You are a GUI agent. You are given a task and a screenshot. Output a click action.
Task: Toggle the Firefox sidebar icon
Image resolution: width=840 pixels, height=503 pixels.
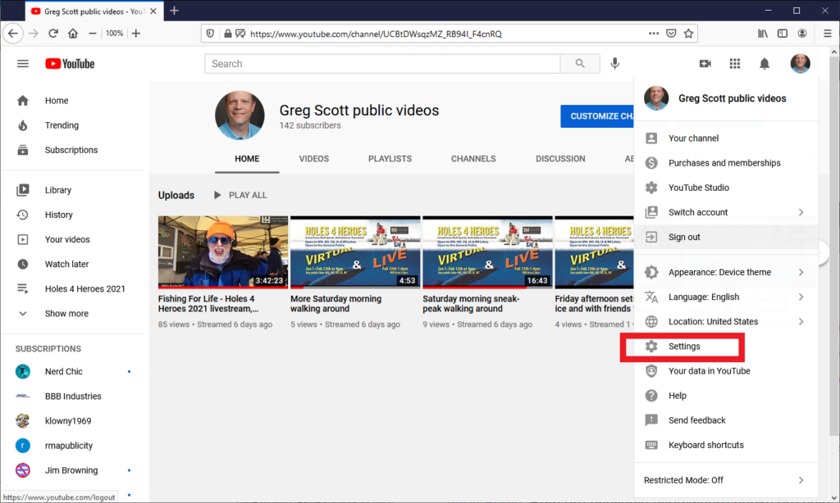tap(782, 33)
